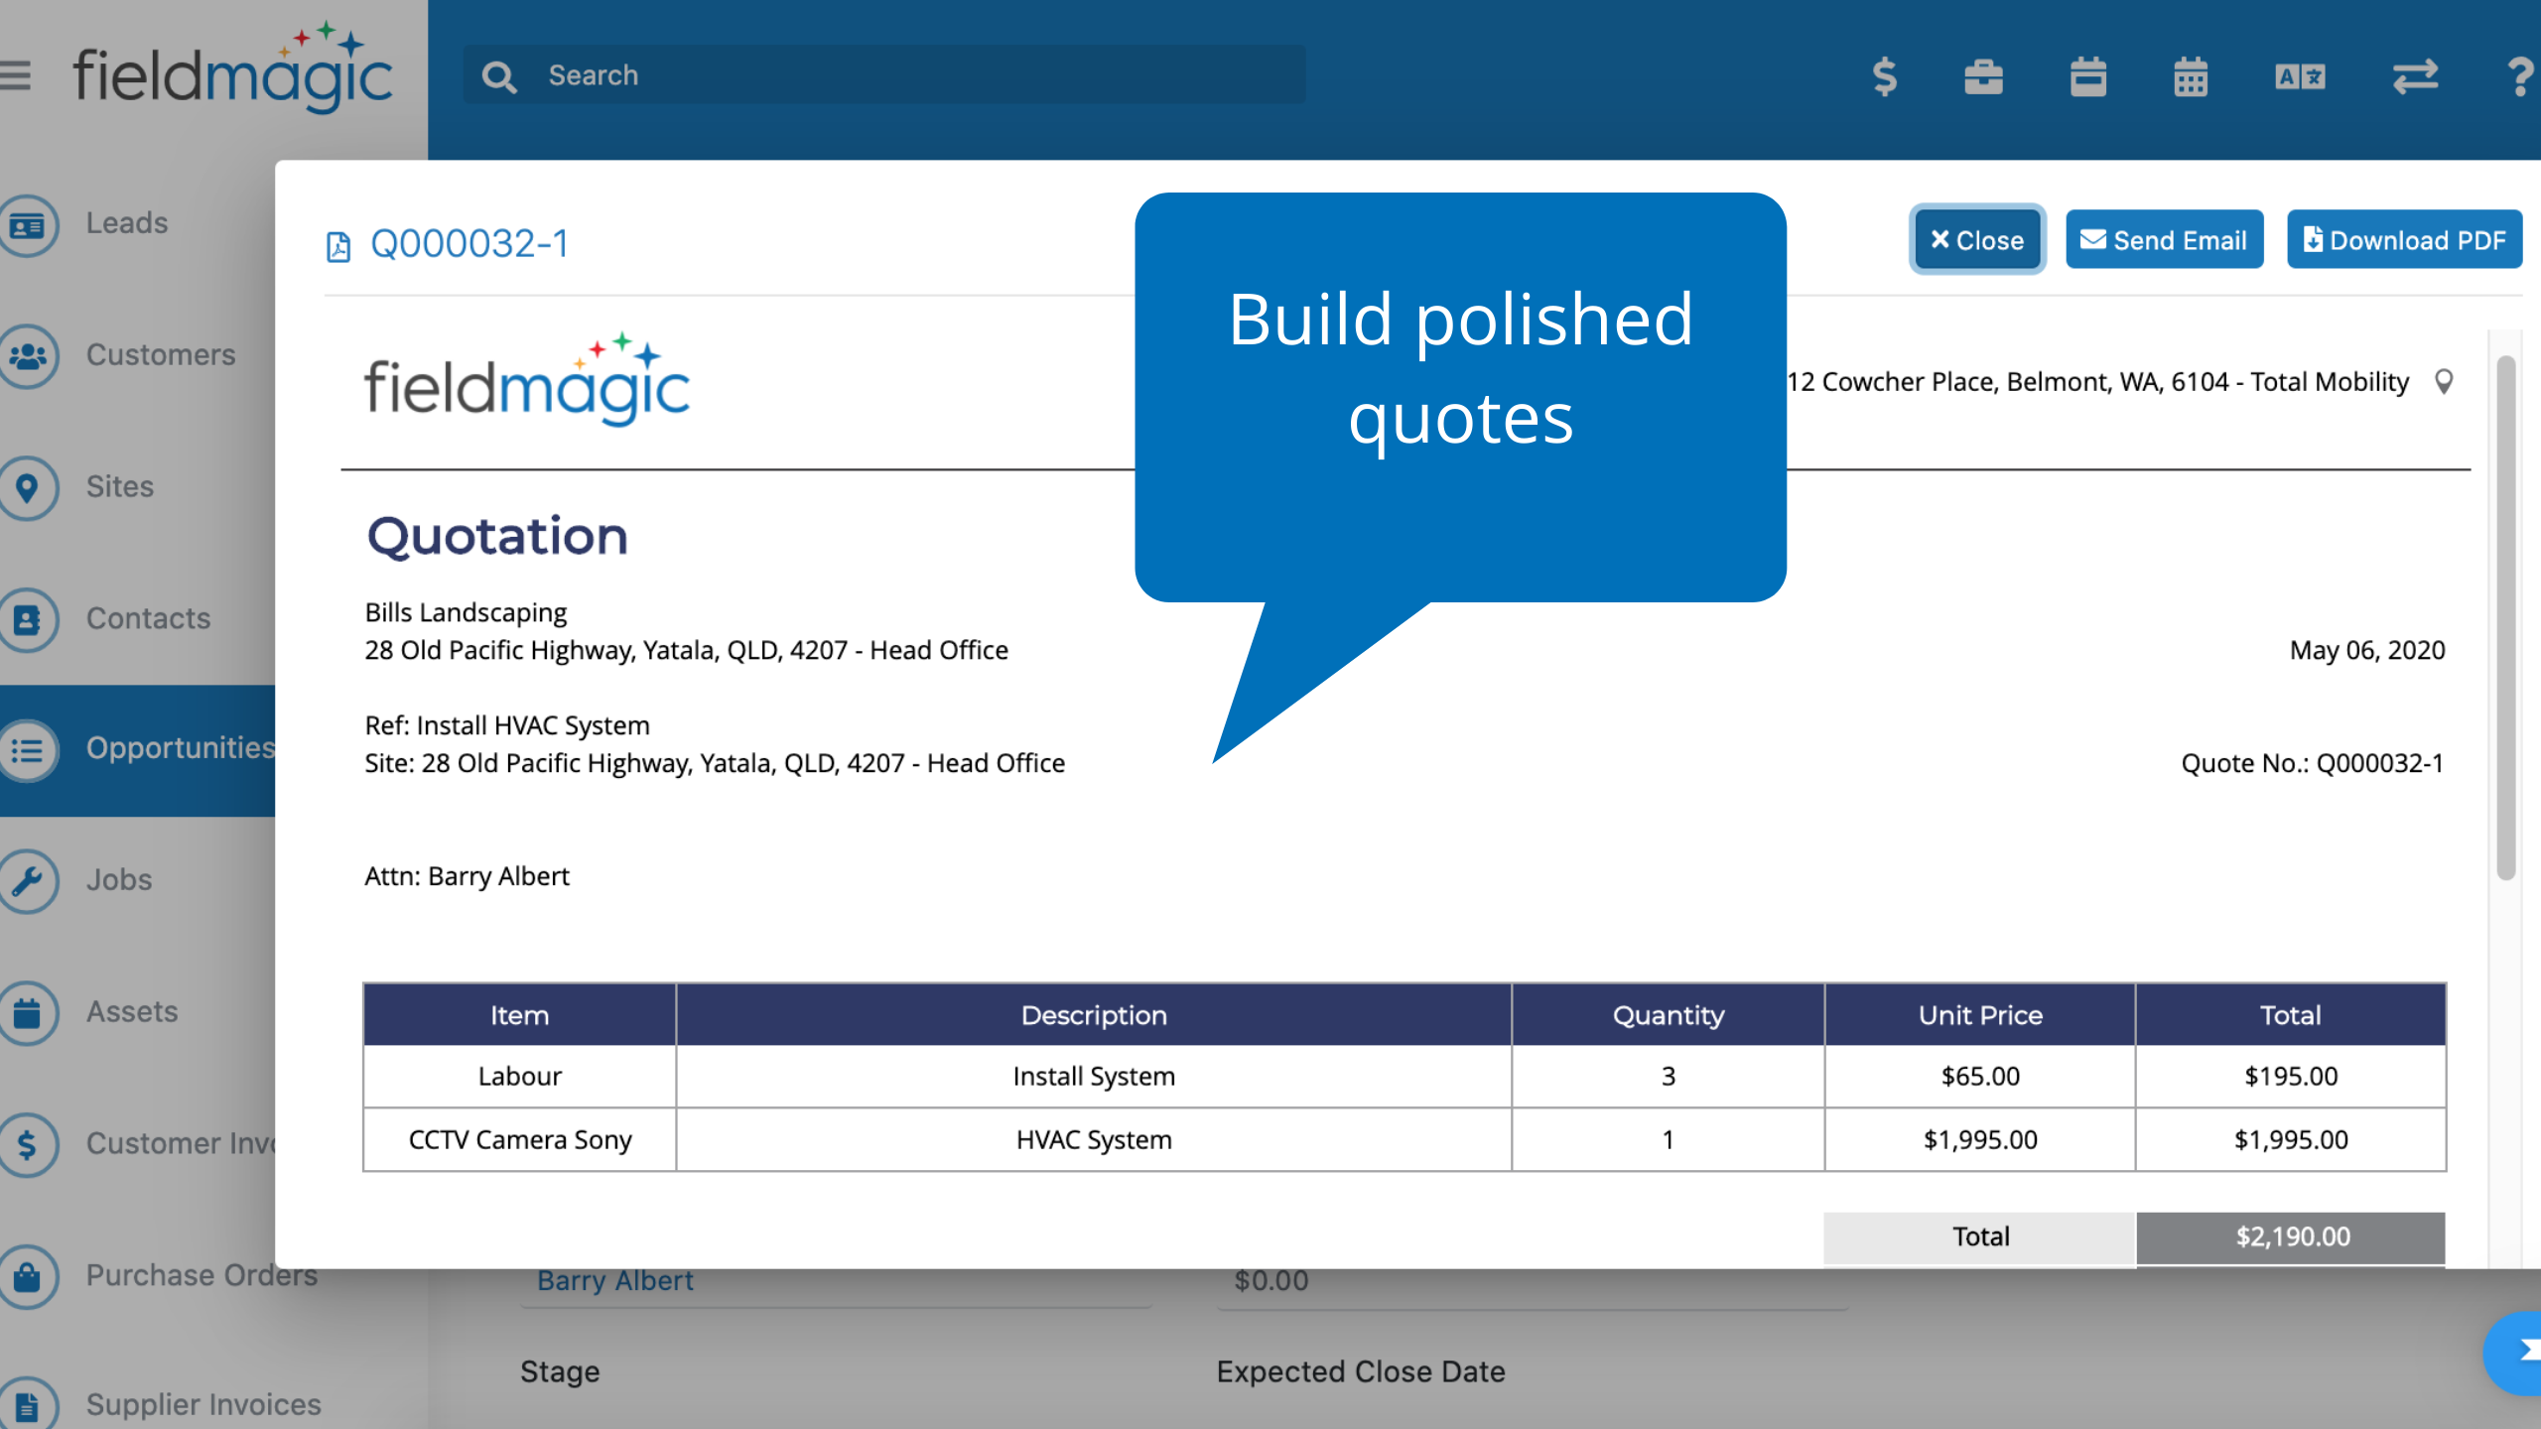
Task: Click the Purchase Orders bag icon
Action: coord(28,1277)
